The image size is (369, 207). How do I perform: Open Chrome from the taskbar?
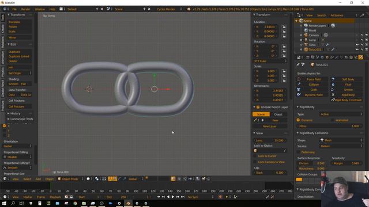coord(75,203)
